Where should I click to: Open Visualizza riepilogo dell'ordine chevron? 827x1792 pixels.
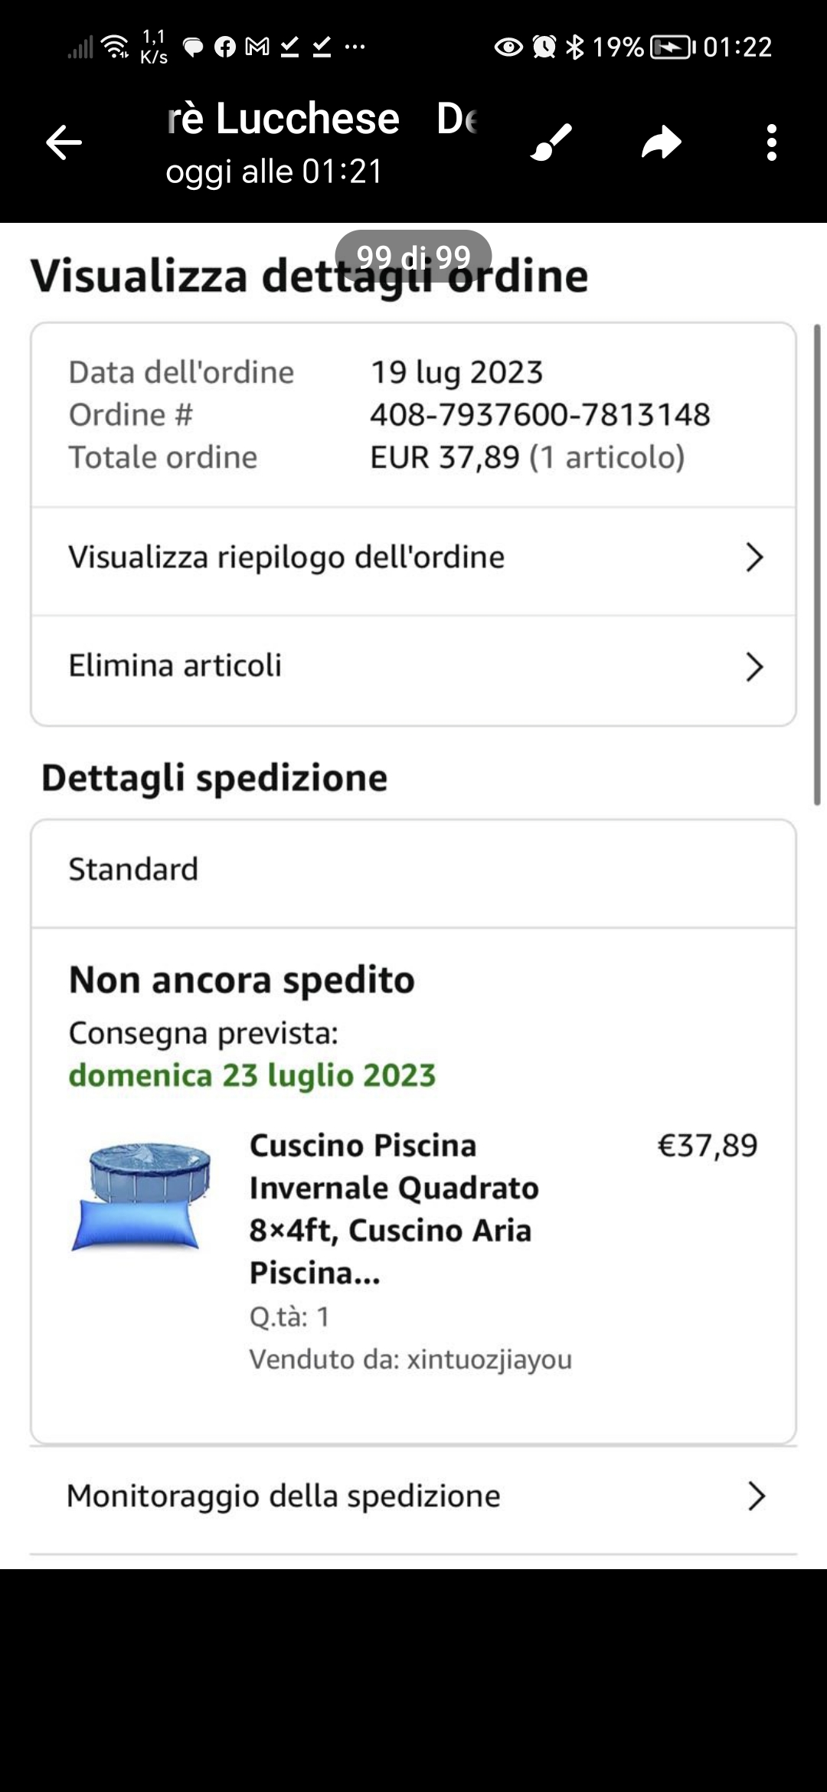point(754,558)
